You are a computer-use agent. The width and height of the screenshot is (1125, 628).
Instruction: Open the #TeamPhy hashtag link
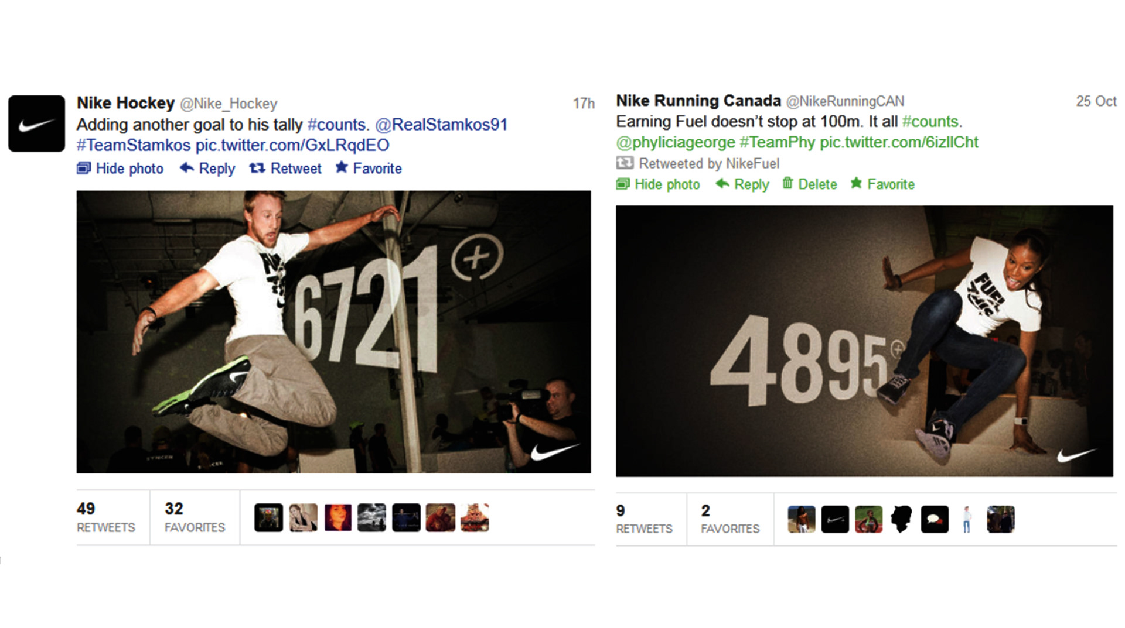pyautogui.click(x=777, y=142)
